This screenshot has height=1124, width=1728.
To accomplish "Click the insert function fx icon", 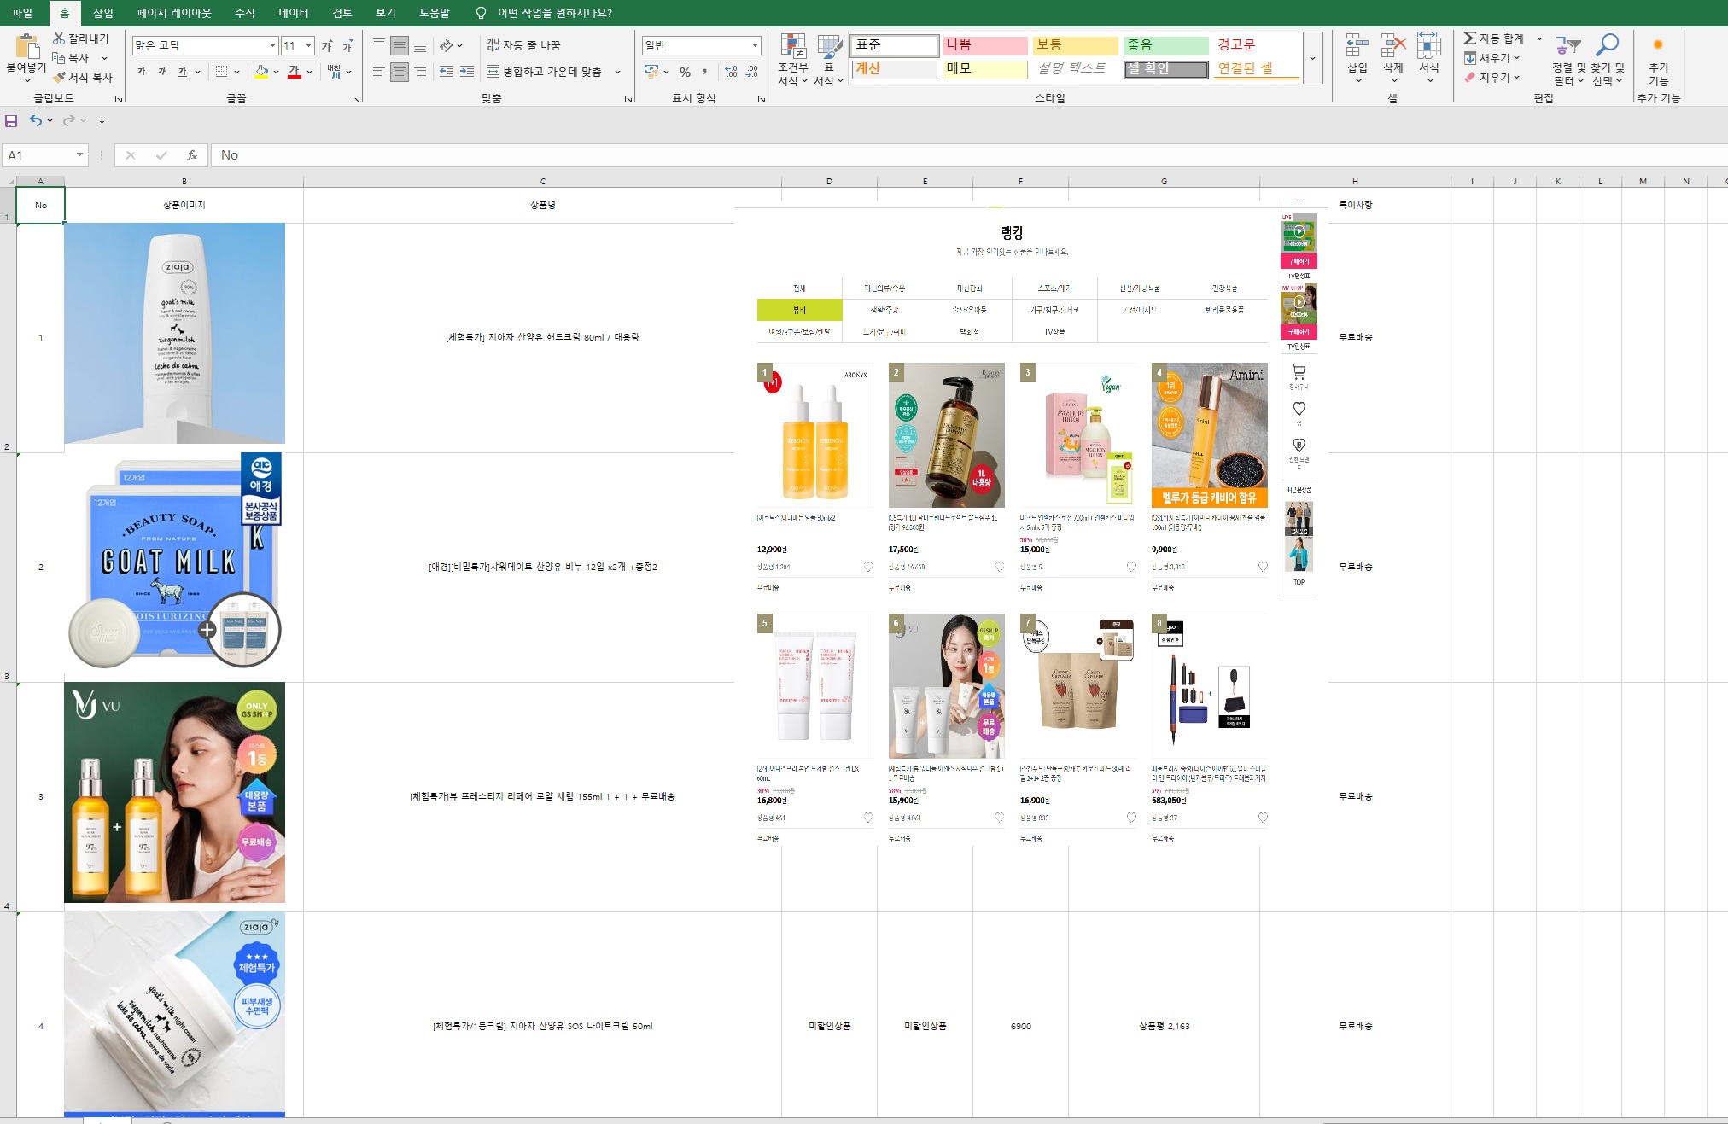I will pos(192,155).
